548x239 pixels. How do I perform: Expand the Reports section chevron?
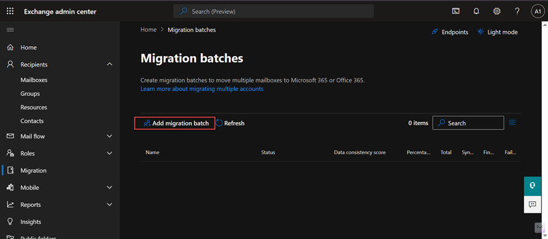tap(109, 205)
